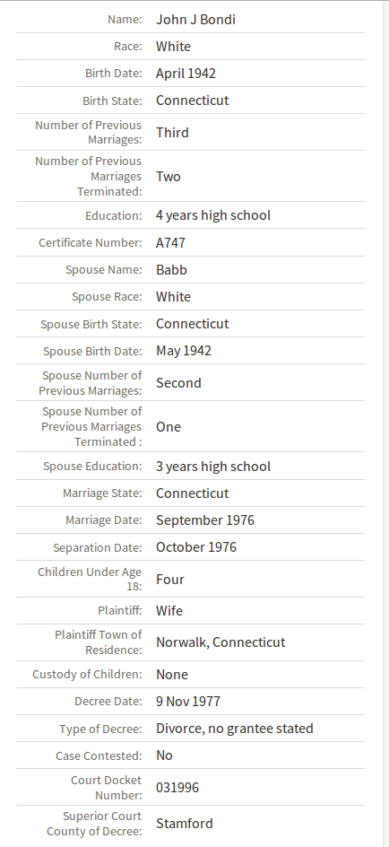Select Spouse Education 3 years high school
This screenshot has width=389, height=847.
coord(213,467)
